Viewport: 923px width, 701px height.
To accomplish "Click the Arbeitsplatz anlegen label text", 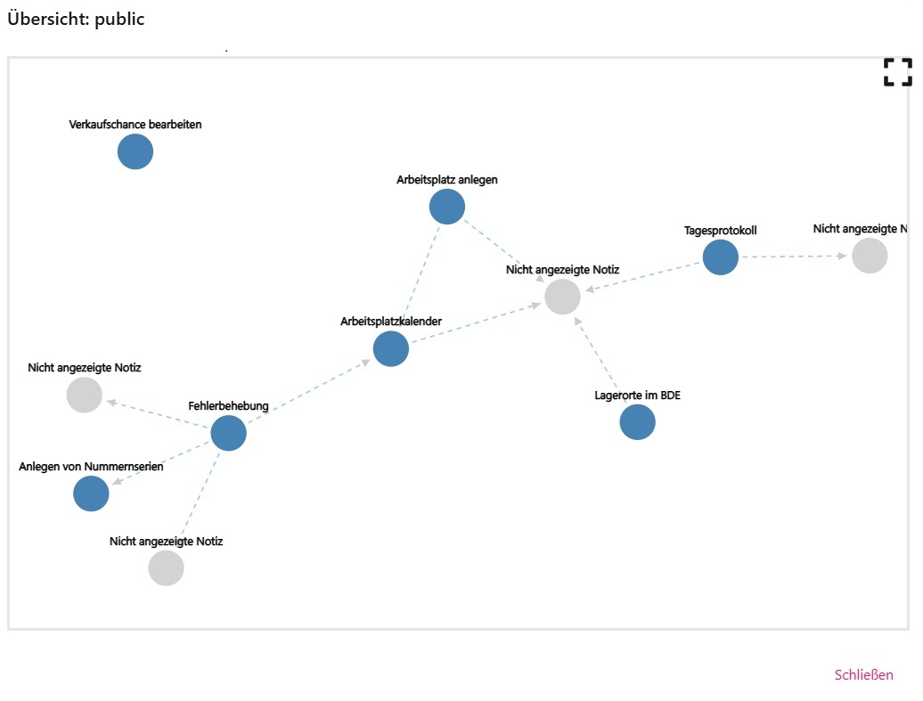I will click(447, 180).
